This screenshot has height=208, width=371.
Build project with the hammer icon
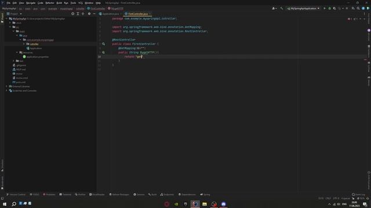(281, 8)
